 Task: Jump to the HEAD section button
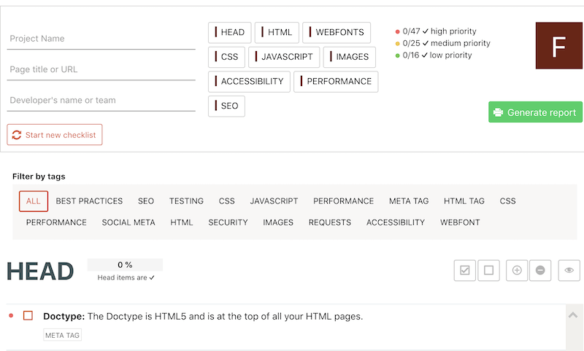[x=229, y=32]
